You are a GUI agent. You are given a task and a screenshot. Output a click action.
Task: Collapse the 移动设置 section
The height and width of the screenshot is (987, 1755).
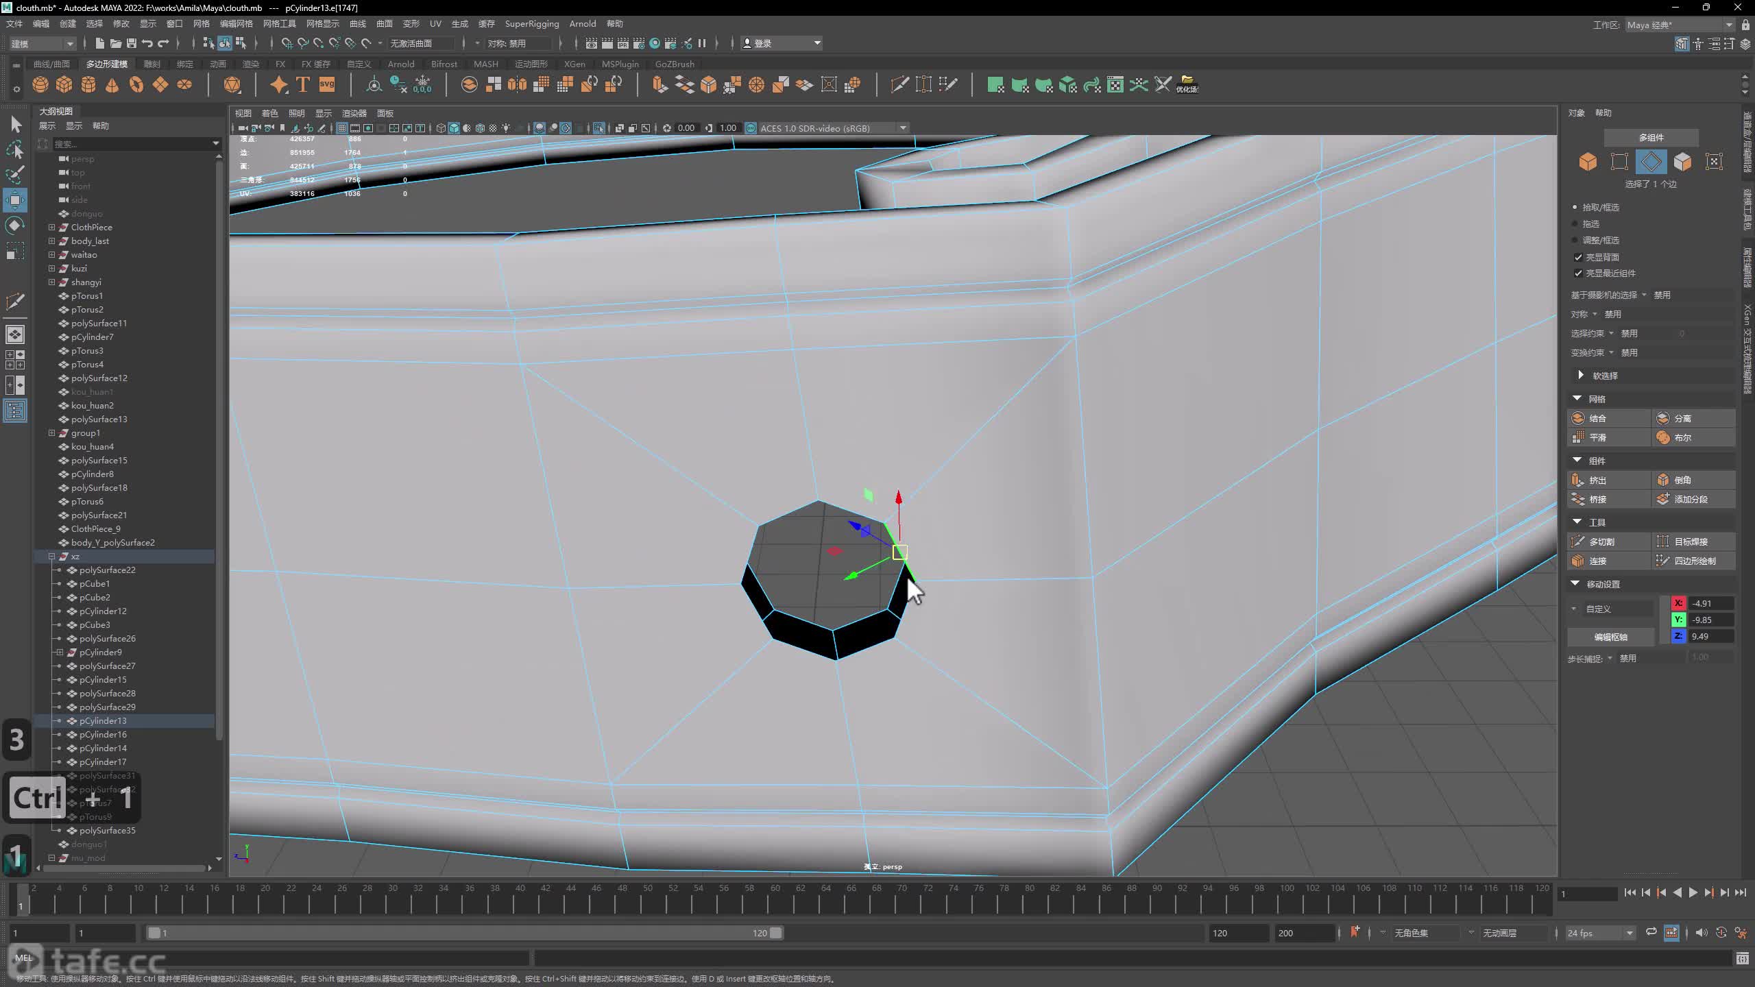point(1575,584)
